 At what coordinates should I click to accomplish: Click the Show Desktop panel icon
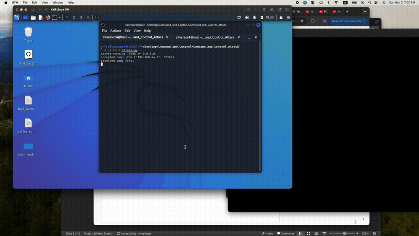click(x=26, y=18)
